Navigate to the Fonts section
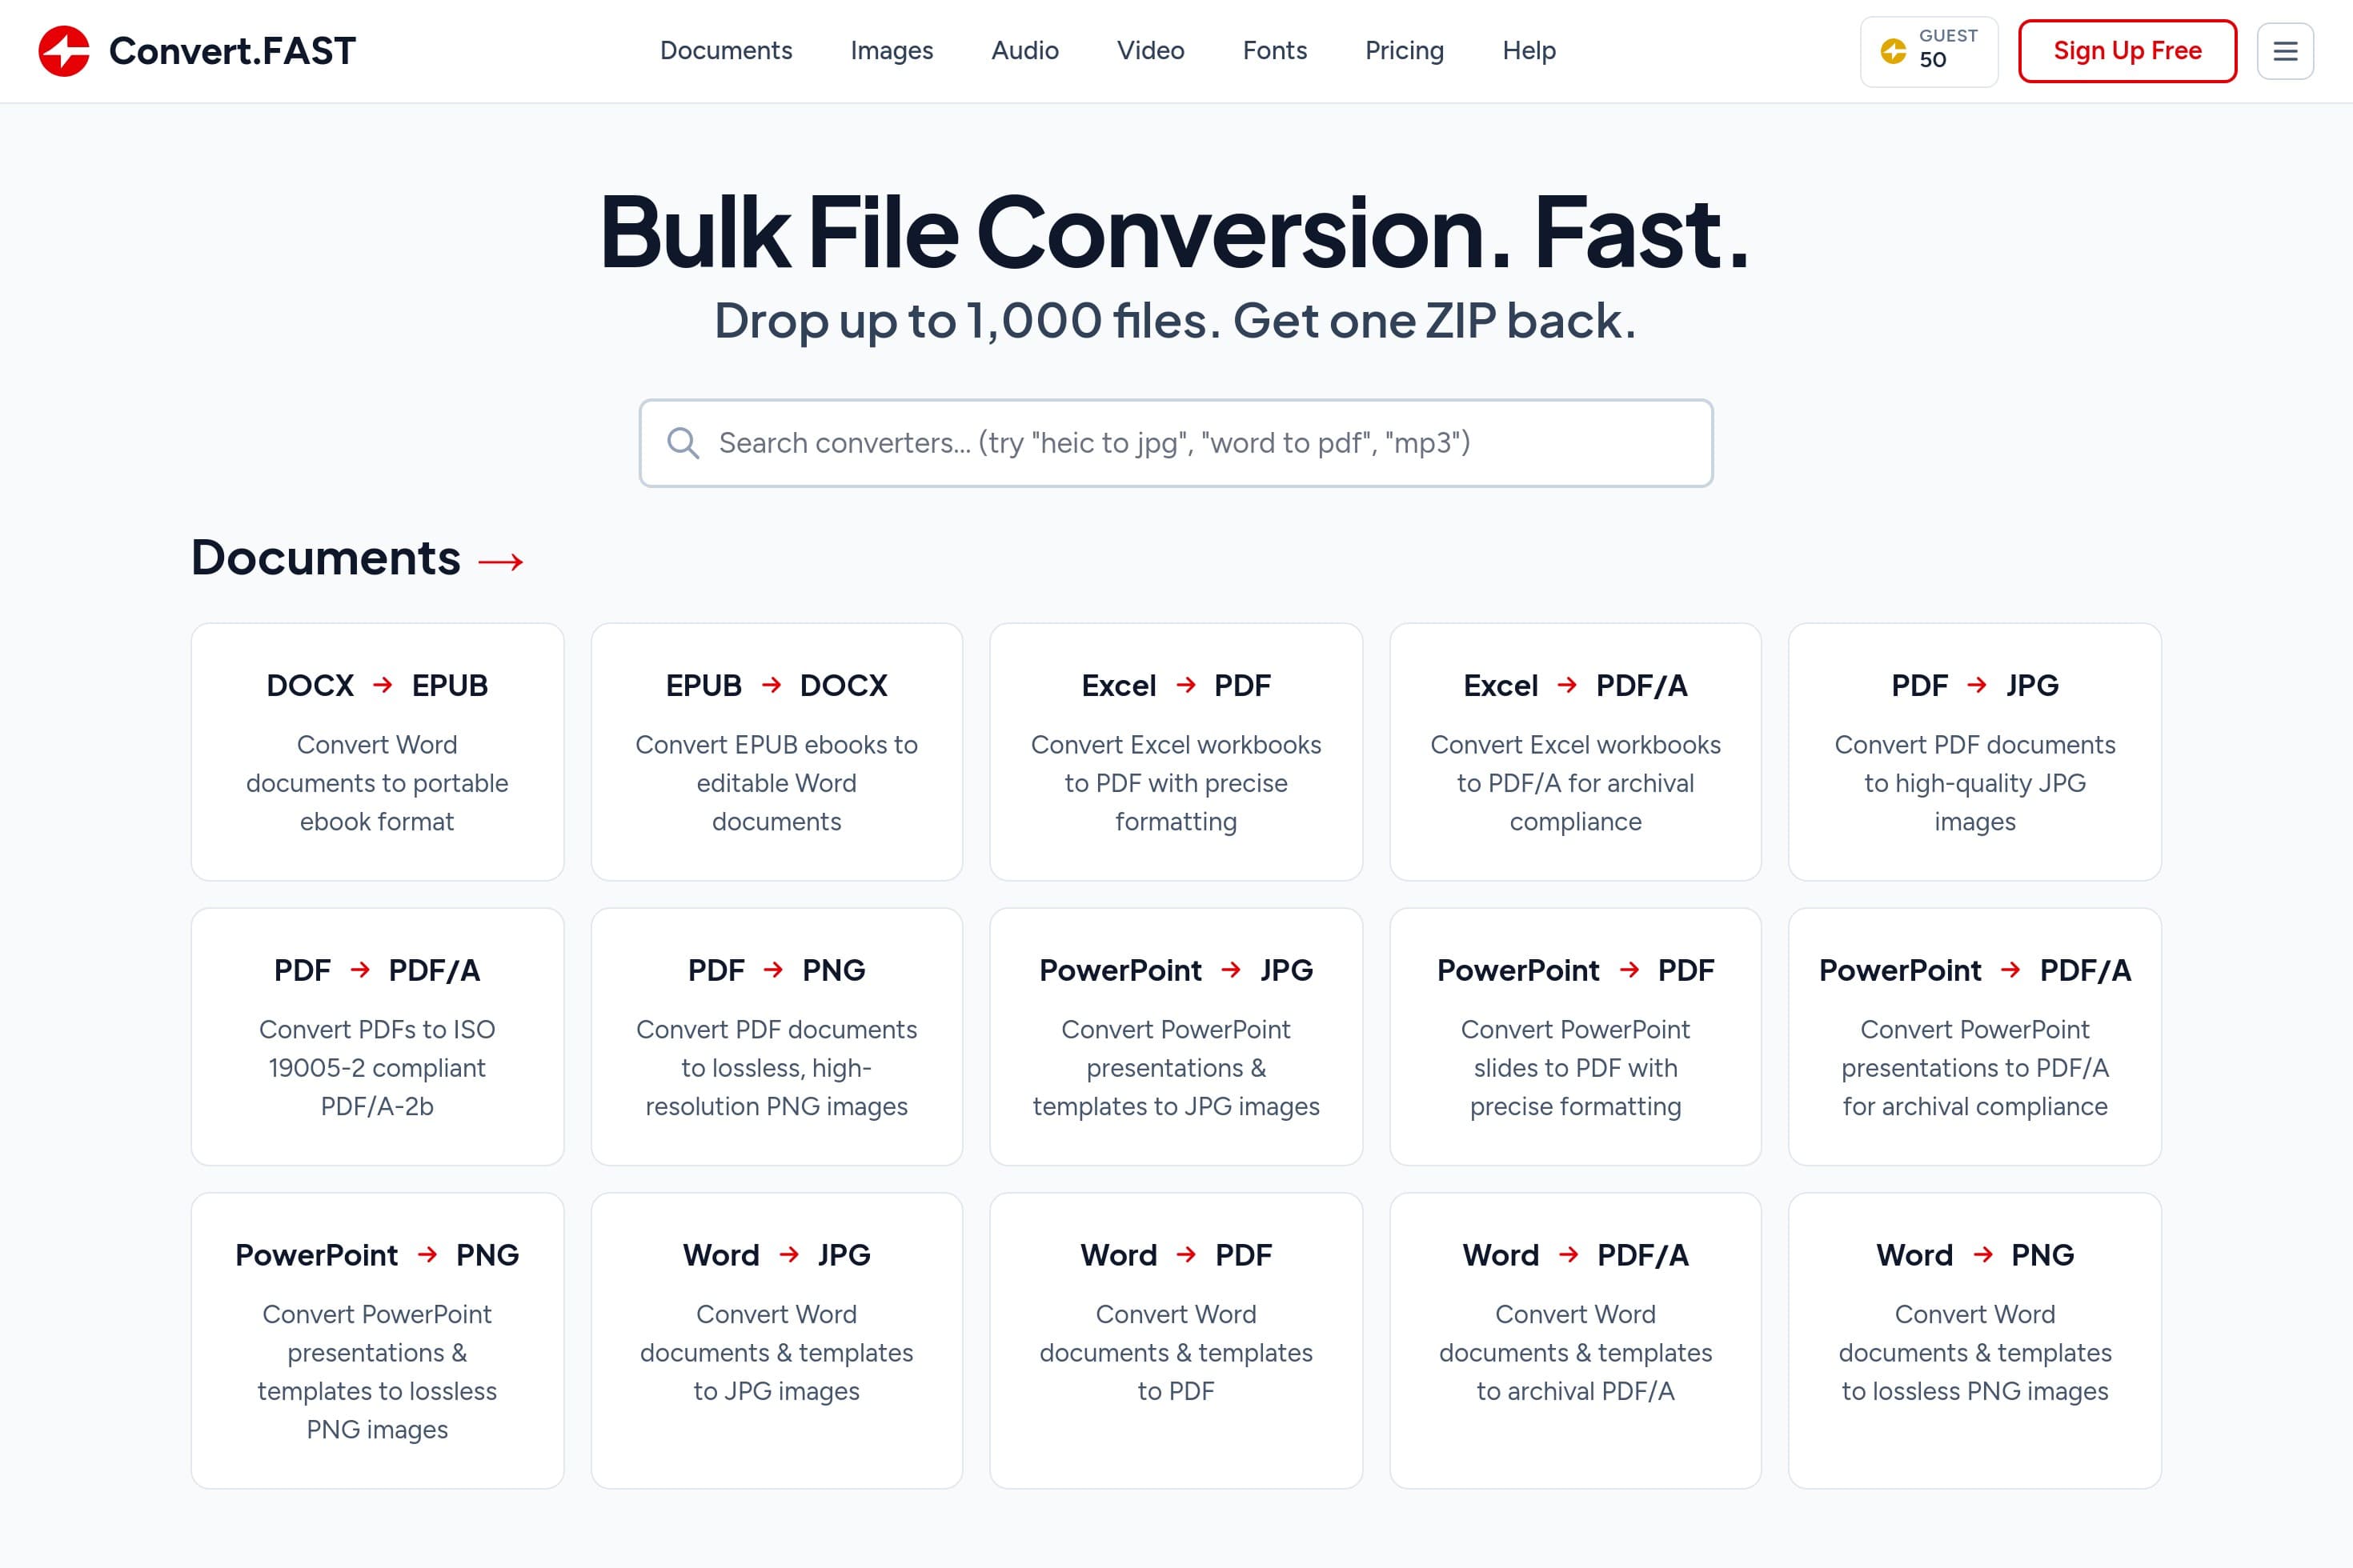The height and width of the screenshot is (1568, 2353). click(x=1273, y=51)
